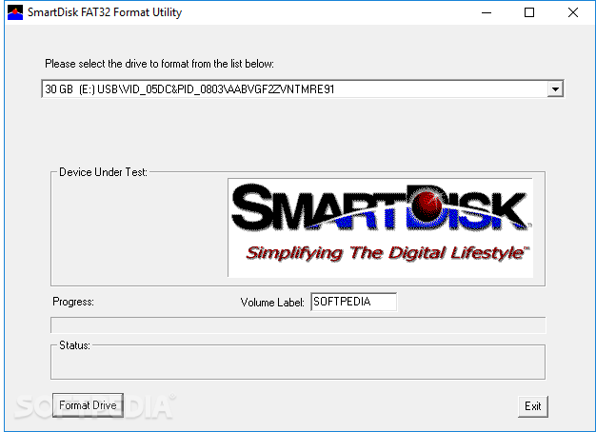Click the 'Progress:' label
The image size is (596, 432).
pos(73,302)
